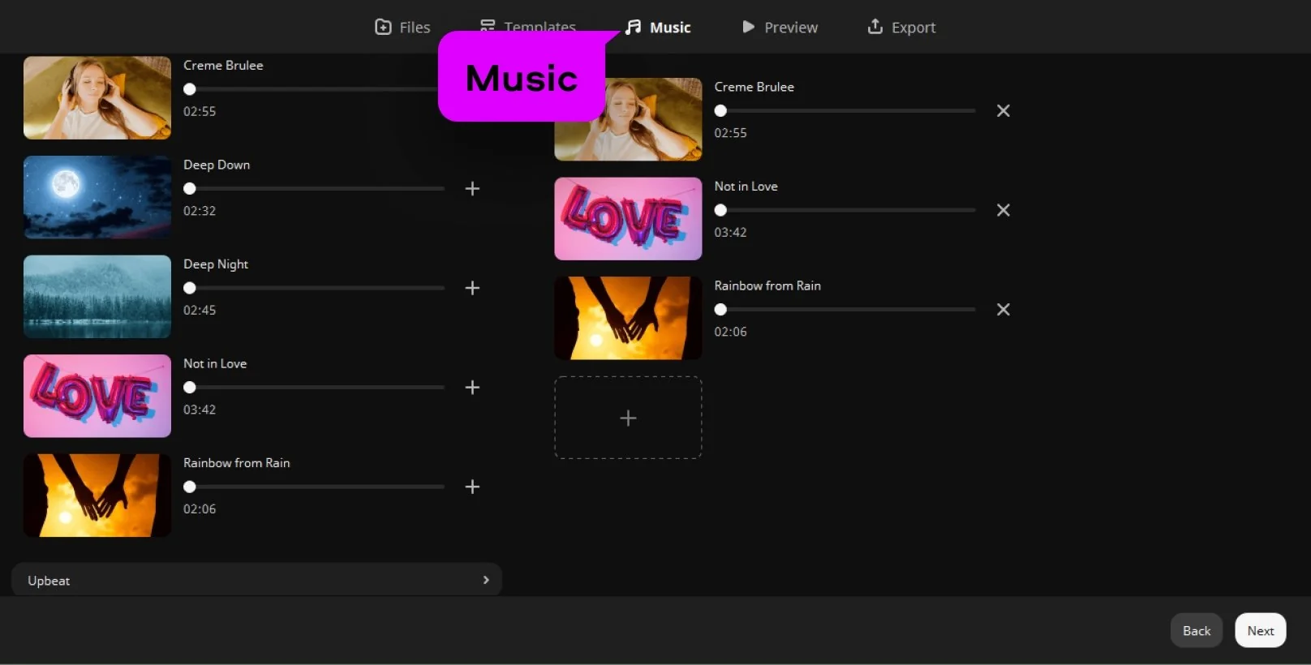Click the Deep Down moon thumbnail
The width and height of the screenshot is (1311, 665).
(x=97, y=197)
